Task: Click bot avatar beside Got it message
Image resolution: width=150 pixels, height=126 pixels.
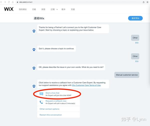Action: [x=34, y=49]
